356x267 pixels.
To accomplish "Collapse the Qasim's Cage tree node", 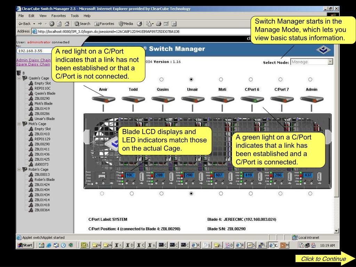I will (19, 78).
